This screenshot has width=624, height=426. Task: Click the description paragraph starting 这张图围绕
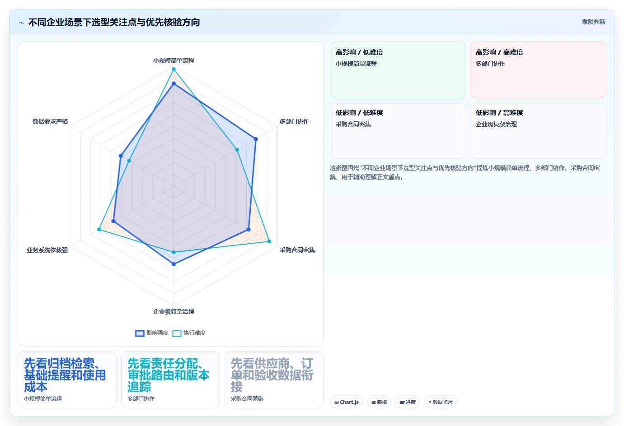465,172
